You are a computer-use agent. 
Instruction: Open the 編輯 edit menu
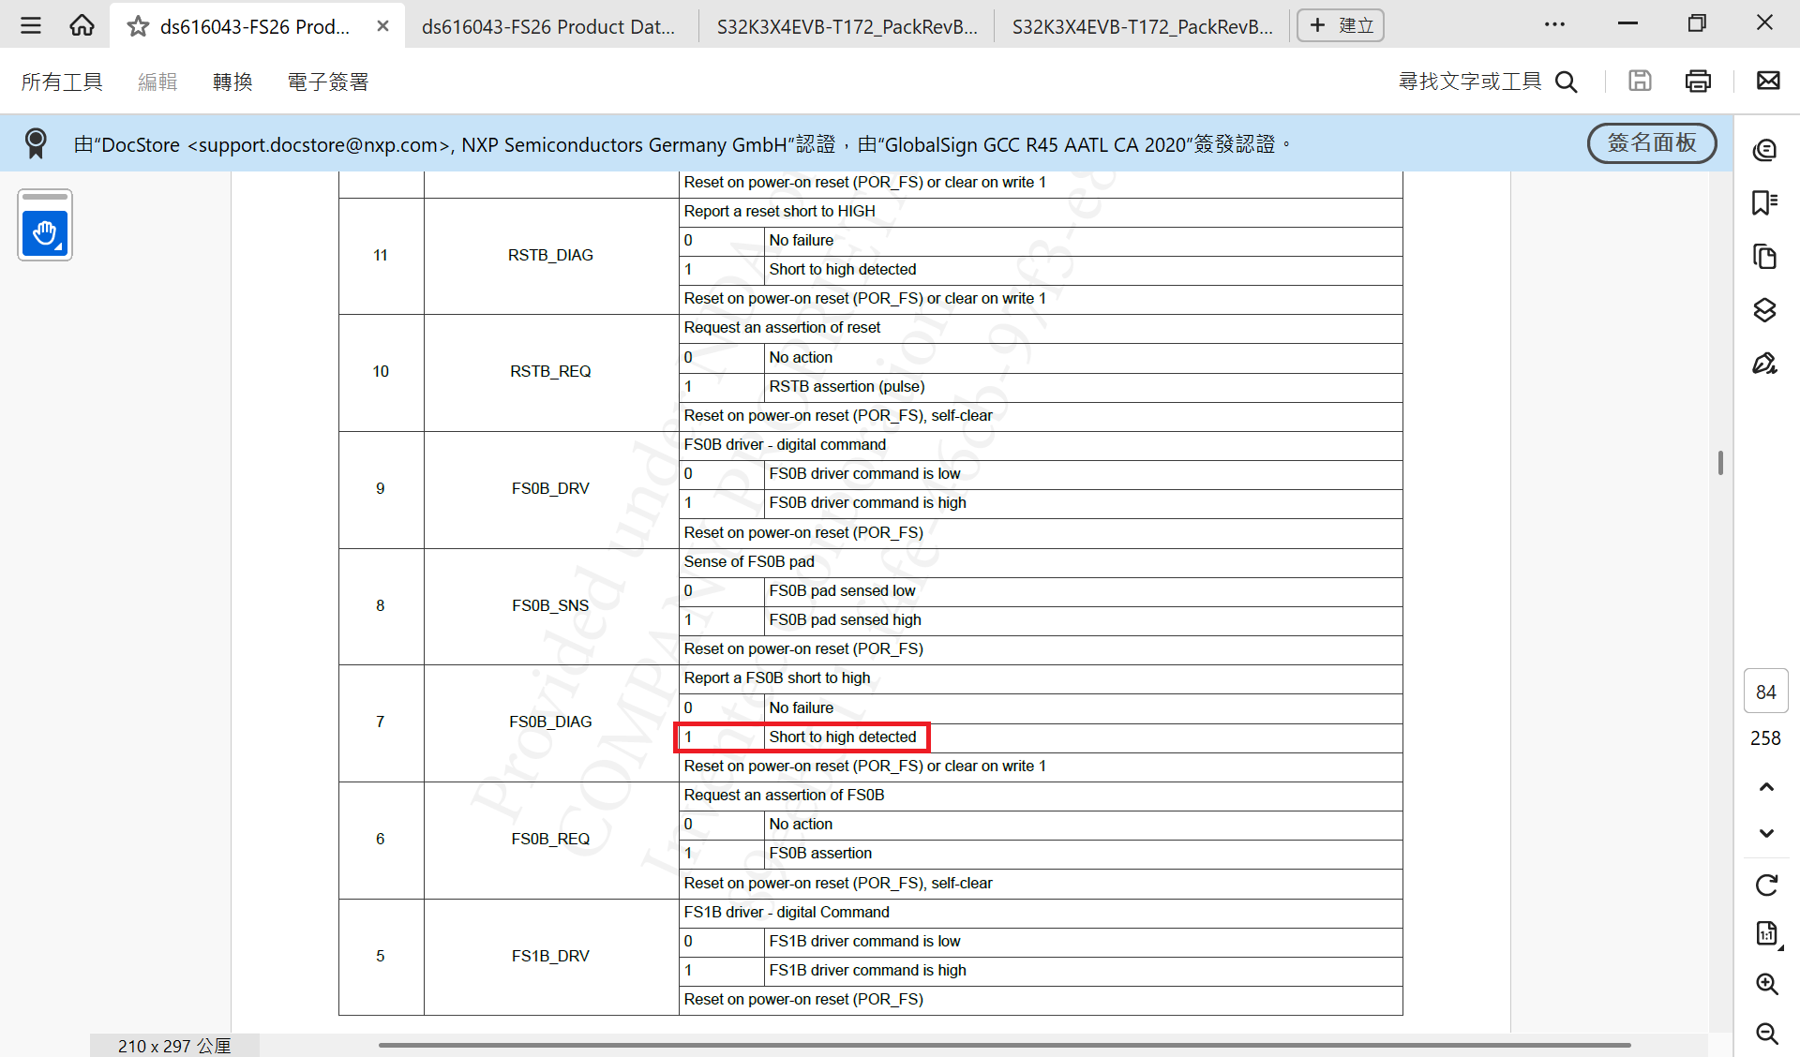point(157,82)
